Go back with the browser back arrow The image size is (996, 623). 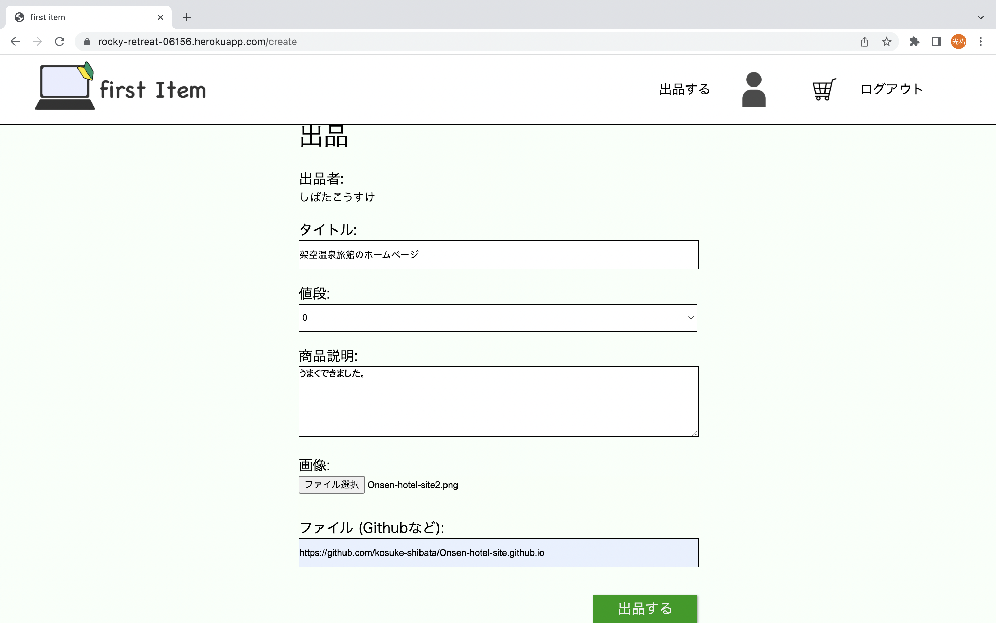pyautogui.click(x=15, y=42)
